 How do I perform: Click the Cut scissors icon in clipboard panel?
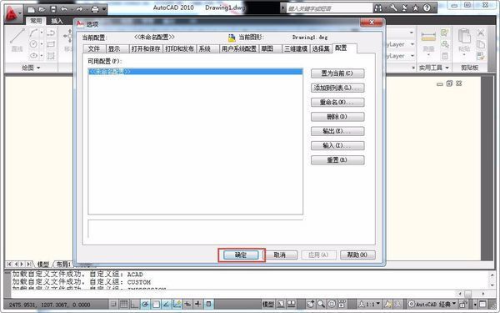click(481, 33)
